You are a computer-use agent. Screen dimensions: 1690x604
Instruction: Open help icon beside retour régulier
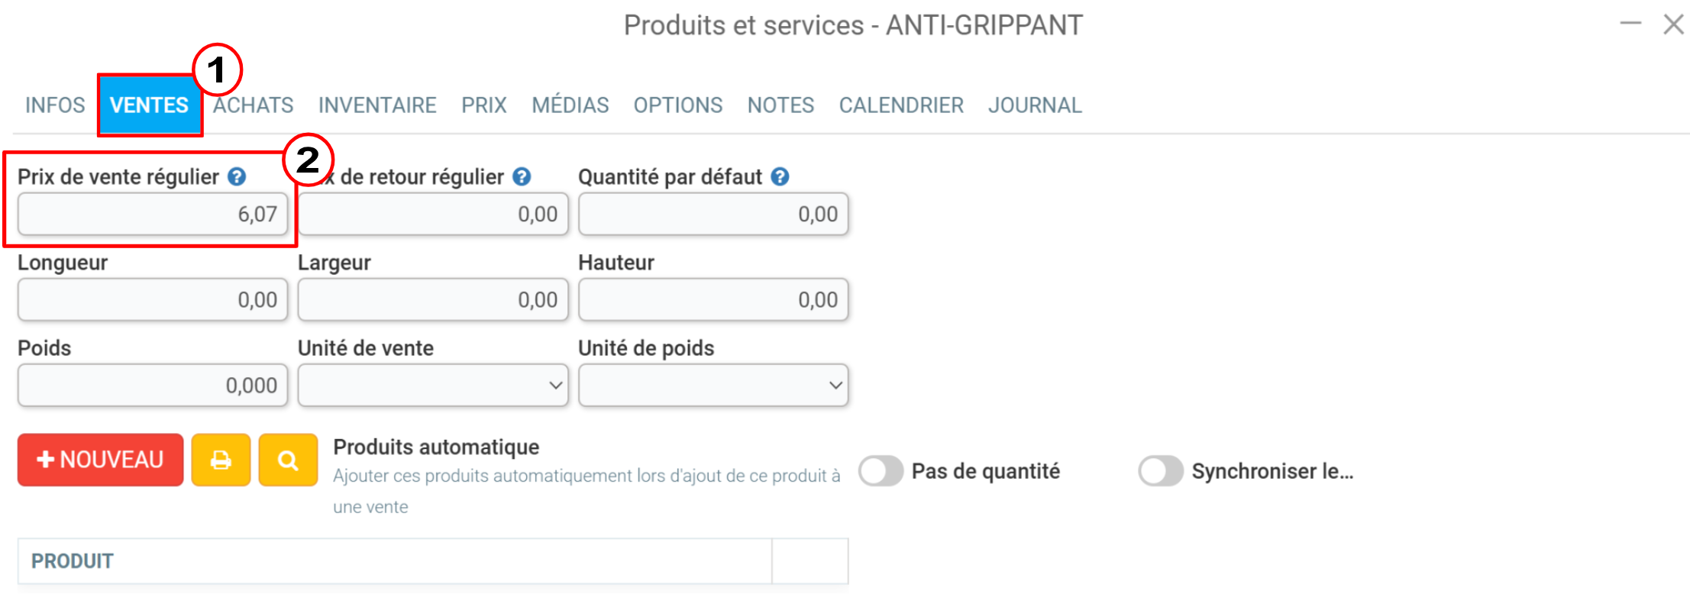(x=522, y=177)
